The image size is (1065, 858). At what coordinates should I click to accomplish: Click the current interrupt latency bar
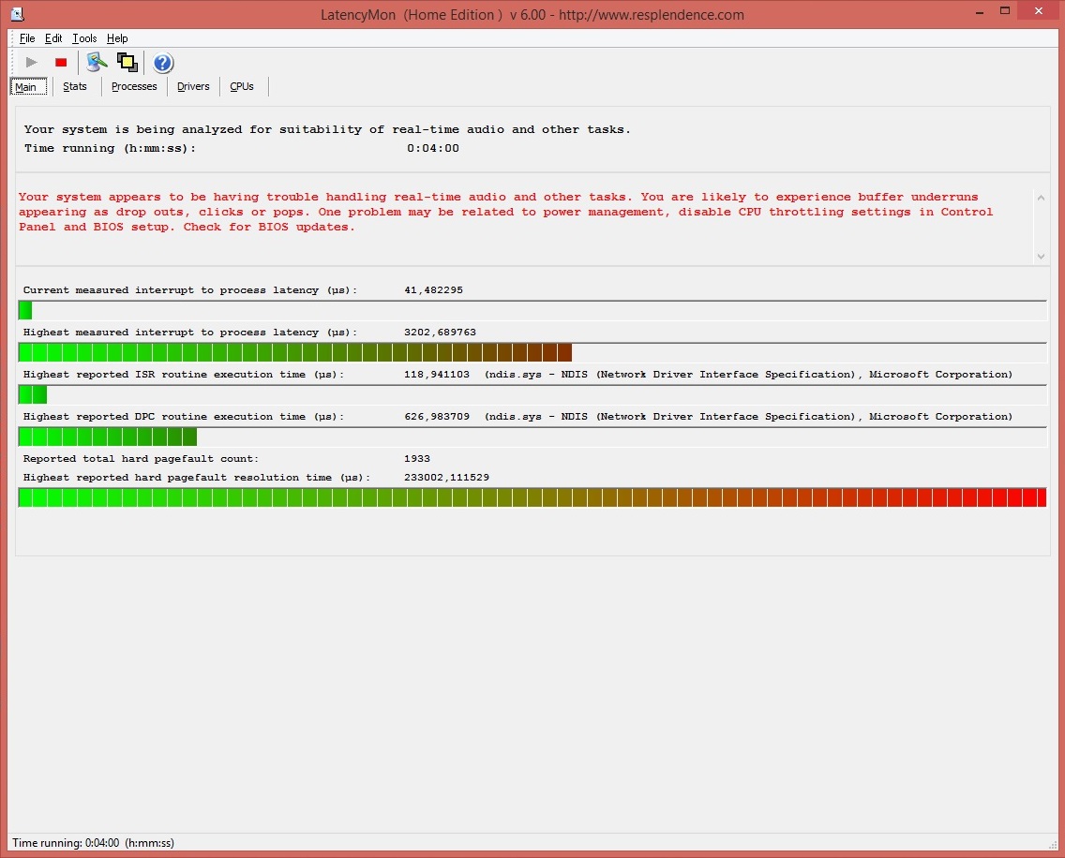[532, 310]
